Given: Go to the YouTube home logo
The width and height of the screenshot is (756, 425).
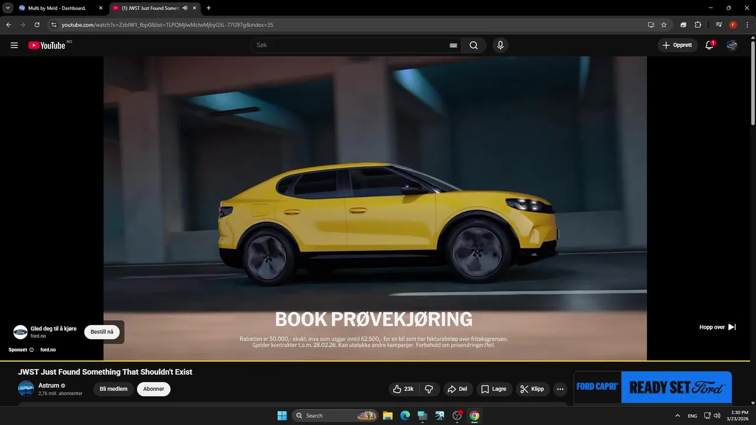Looking at the screenshot, I should [47, 45].
